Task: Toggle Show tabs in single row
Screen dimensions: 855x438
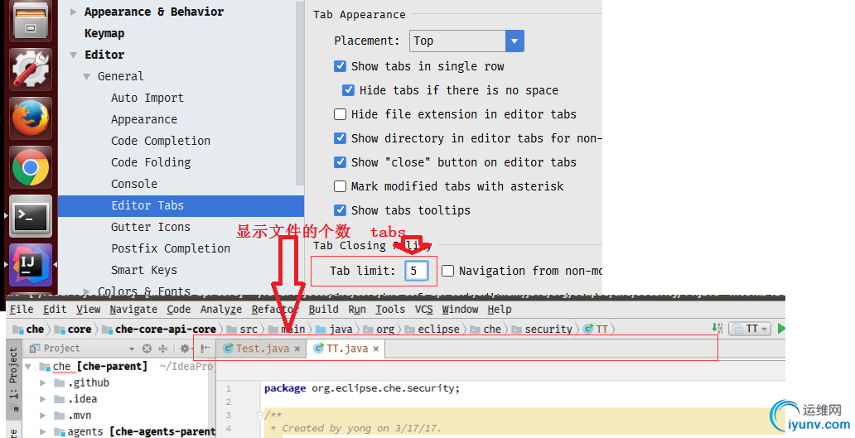Action: tap(340, 66)
